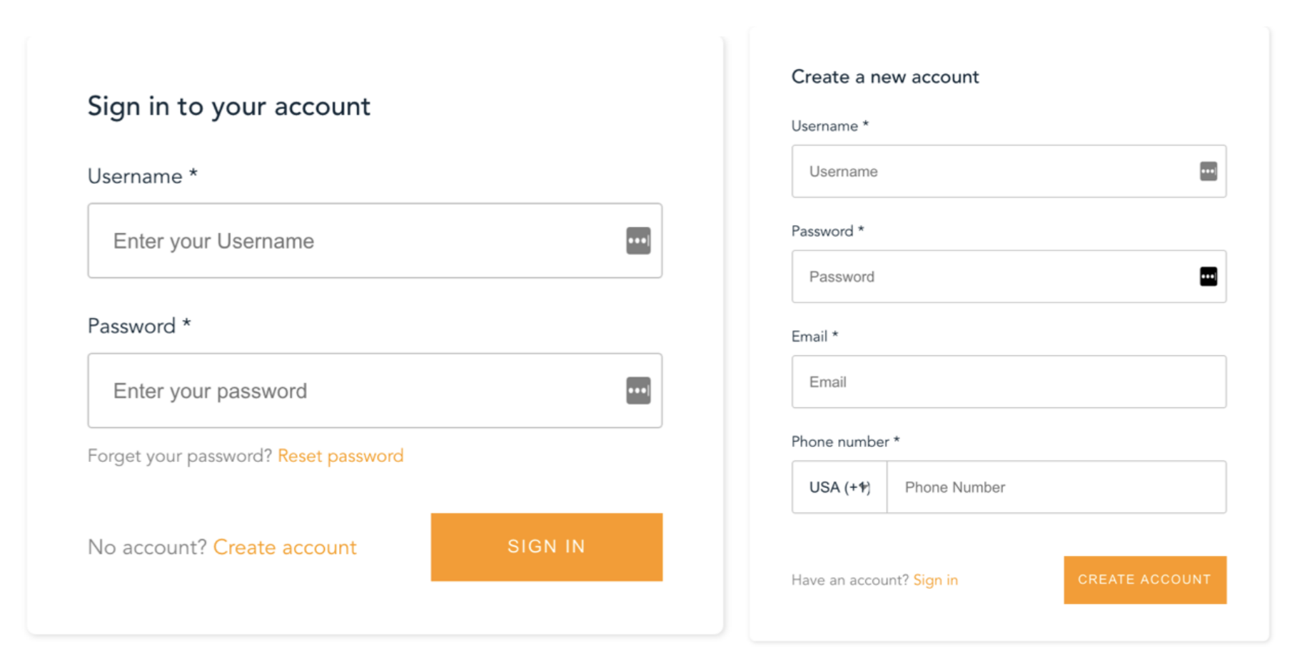The height and width of the screenshot is (656, 1302).
Task: Focus the Enter your password field
Action: click(x=357, y=391)
